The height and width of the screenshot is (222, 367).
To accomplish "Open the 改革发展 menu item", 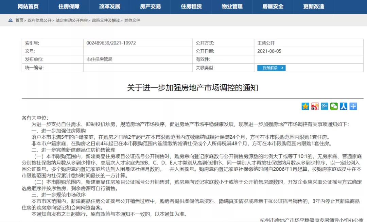I will click(109, 6).
